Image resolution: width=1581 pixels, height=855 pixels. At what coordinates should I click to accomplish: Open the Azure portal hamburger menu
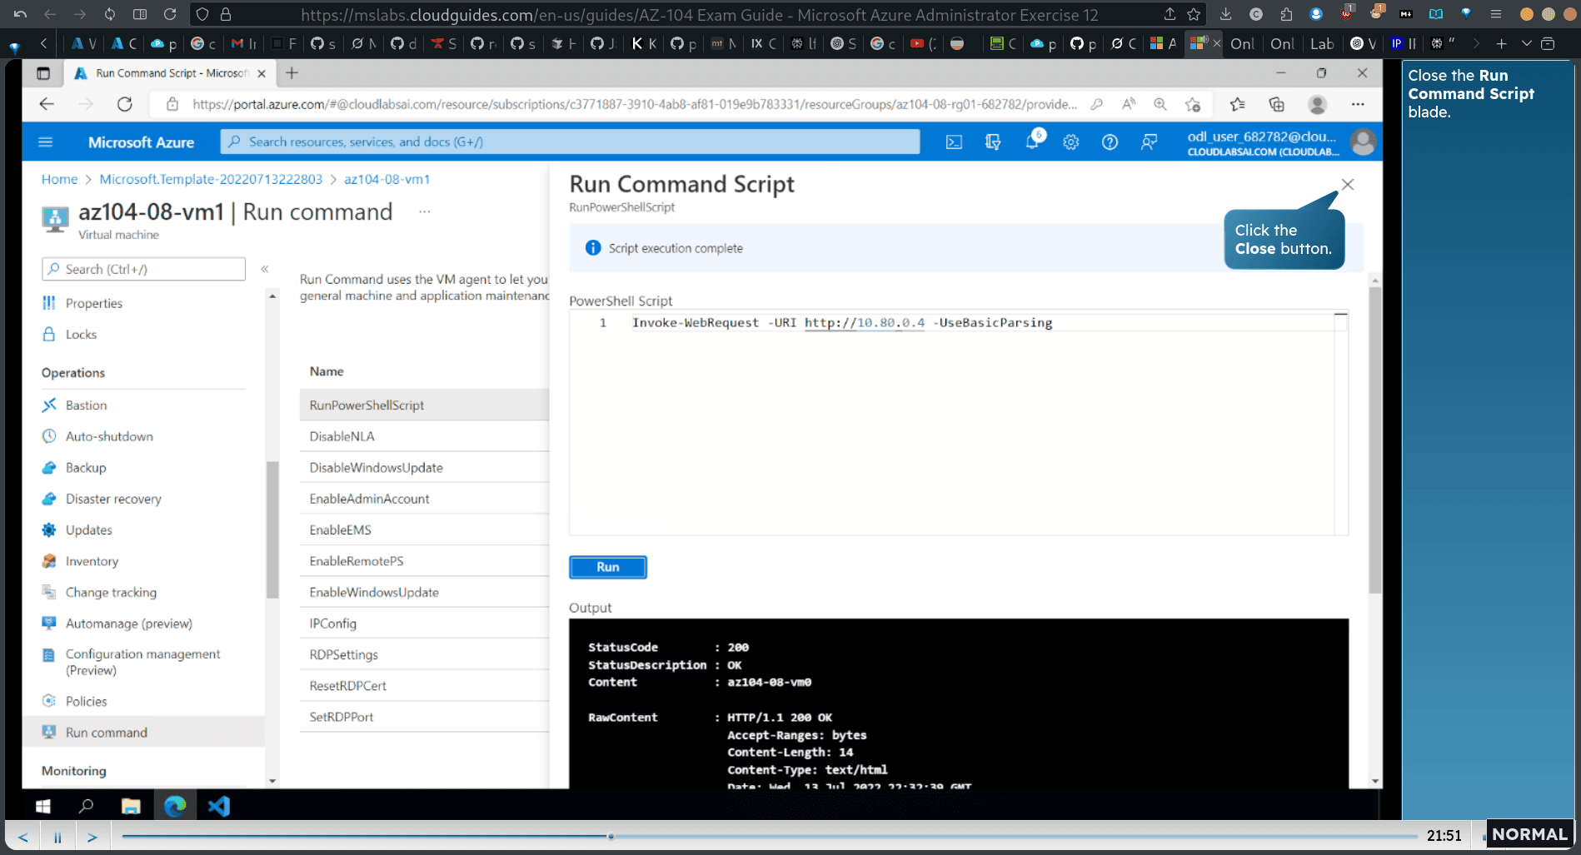(46, 142)
